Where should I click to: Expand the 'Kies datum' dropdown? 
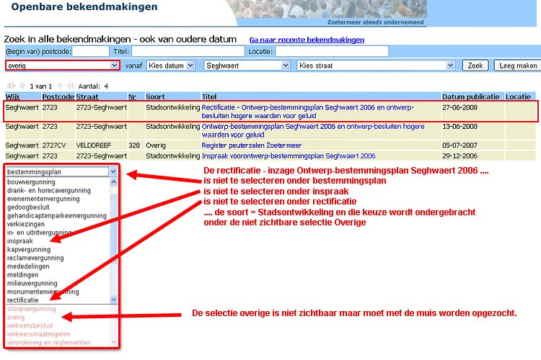[190, 66]
